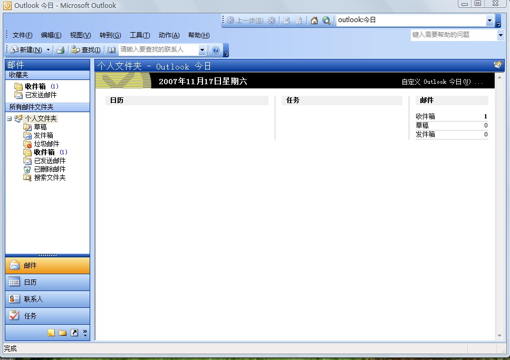The height and width of the screenshot is (360, 510).
Task: Open configure buttons chevron in navigation pane
Action: [x=85, y=333]
